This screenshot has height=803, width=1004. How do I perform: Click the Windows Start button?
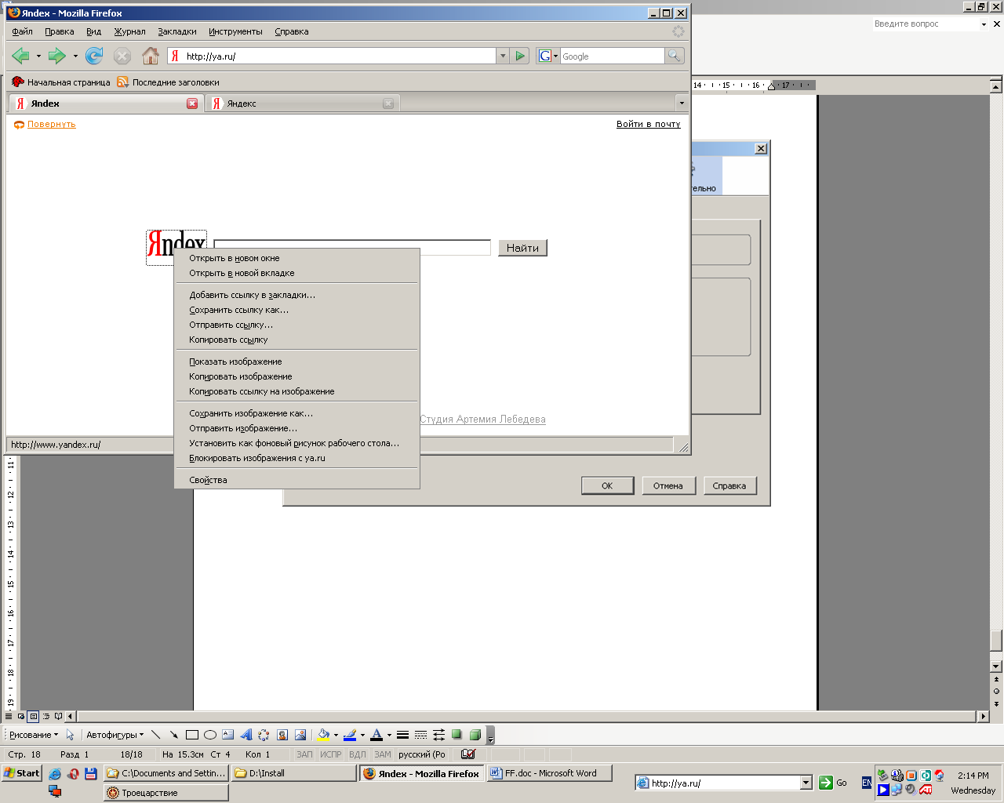point(22,773)
